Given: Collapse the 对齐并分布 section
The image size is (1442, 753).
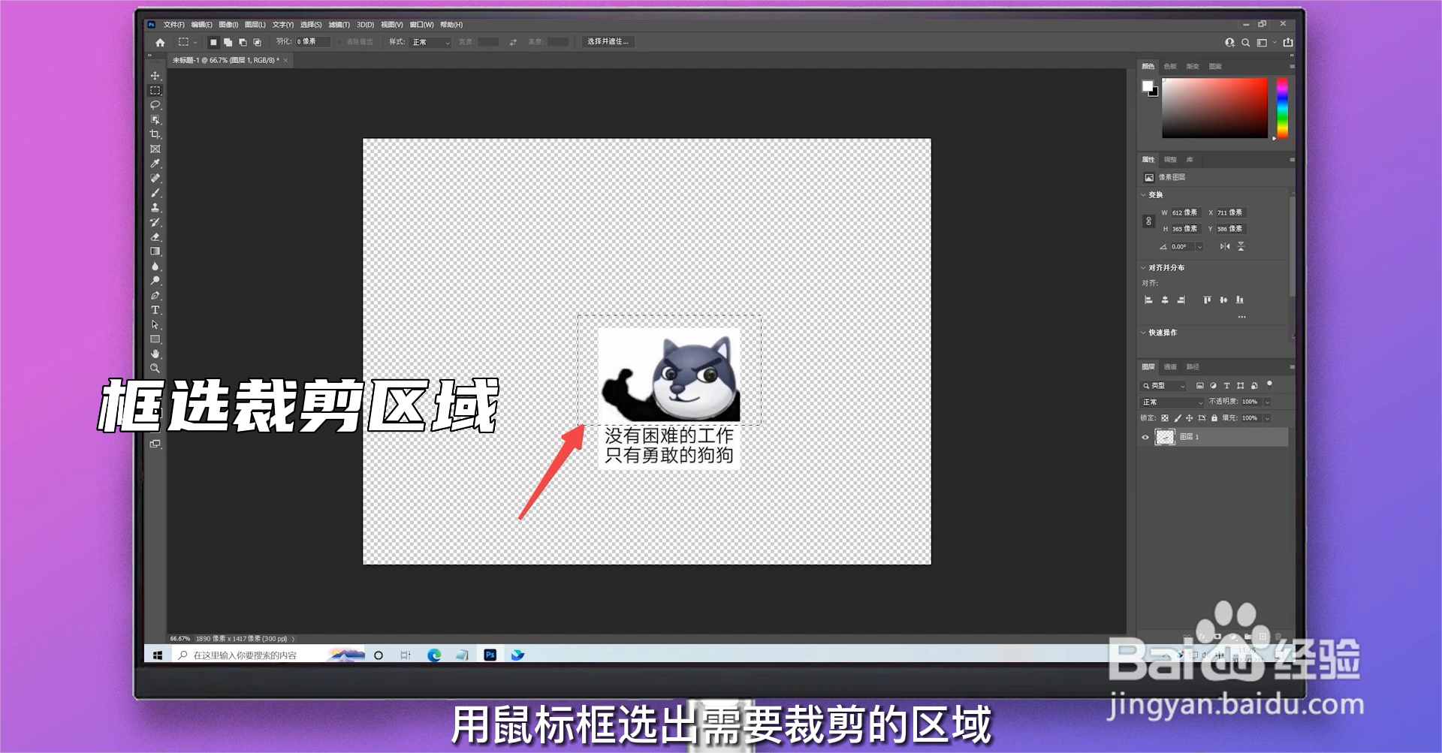Looking at the screenshot, I should 1144,268.
